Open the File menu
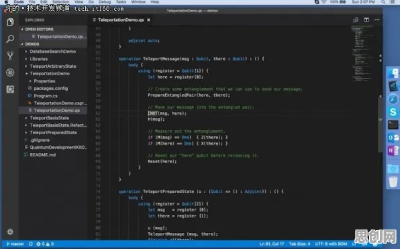Screen dimensions: 400x249 coord(32,2)
